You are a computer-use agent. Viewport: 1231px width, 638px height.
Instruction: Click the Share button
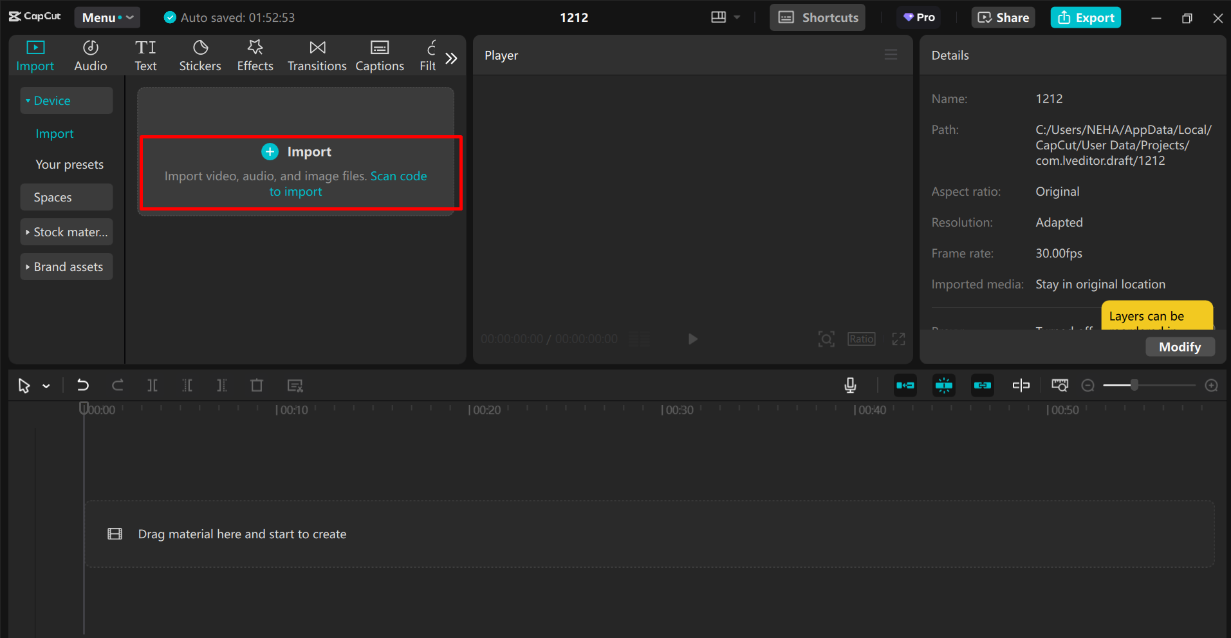[x=1003, y=17]
